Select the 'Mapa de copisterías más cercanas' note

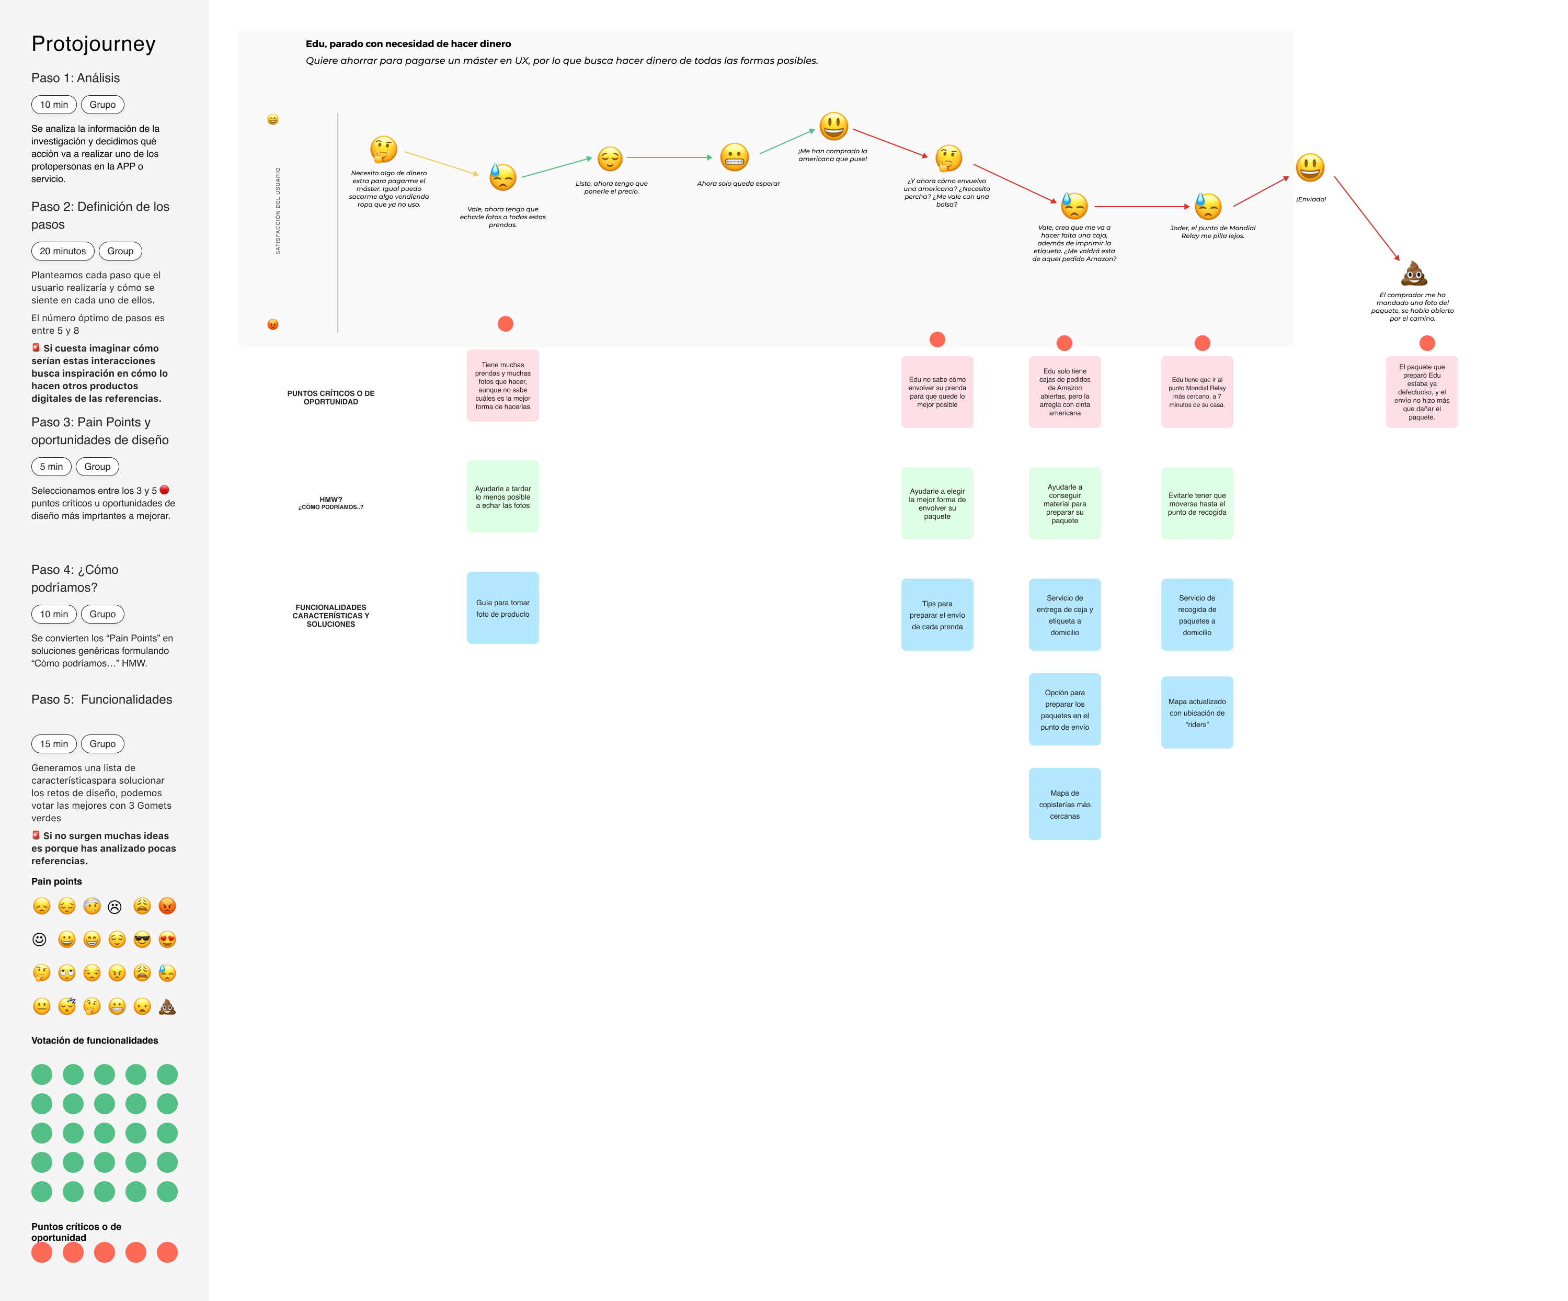click(1064, 804)
